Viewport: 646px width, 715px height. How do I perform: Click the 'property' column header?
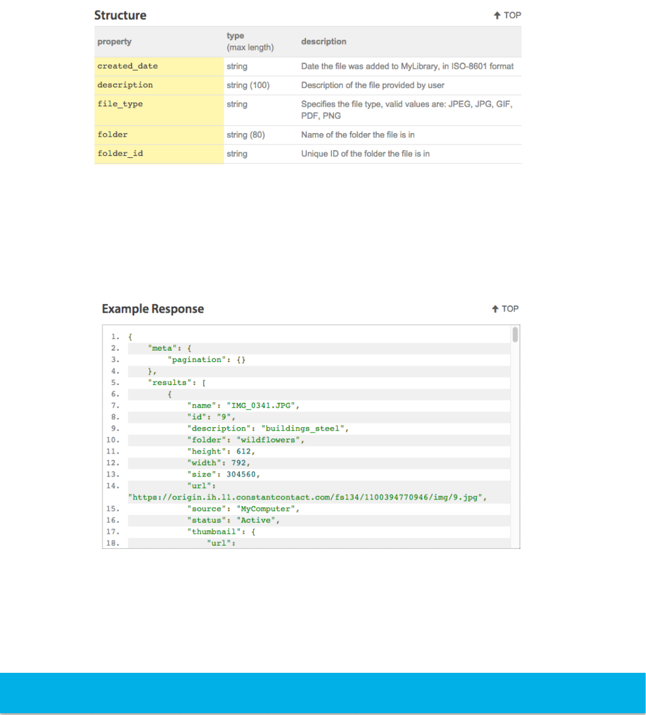114,42
